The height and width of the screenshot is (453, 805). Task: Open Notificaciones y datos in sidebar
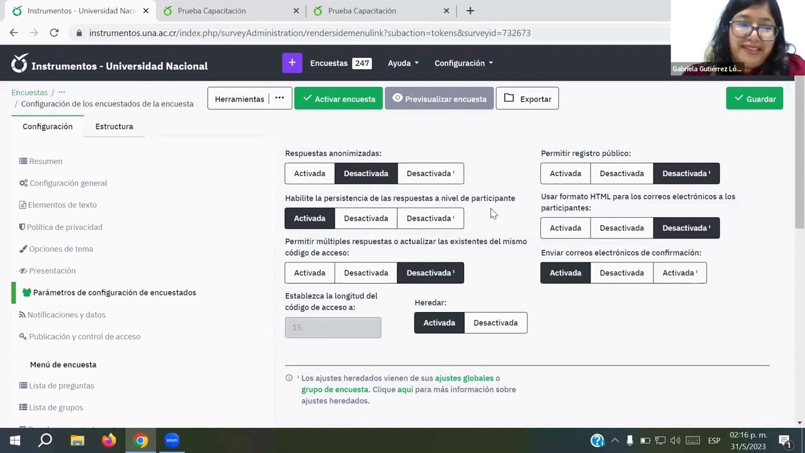(x=66, y=315)
